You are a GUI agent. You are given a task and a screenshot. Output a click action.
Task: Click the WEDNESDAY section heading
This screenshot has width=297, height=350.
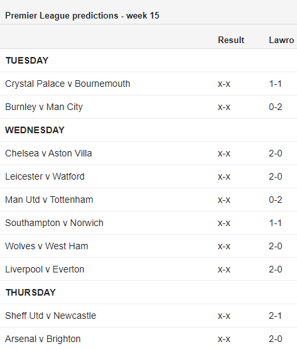(35, 130)
